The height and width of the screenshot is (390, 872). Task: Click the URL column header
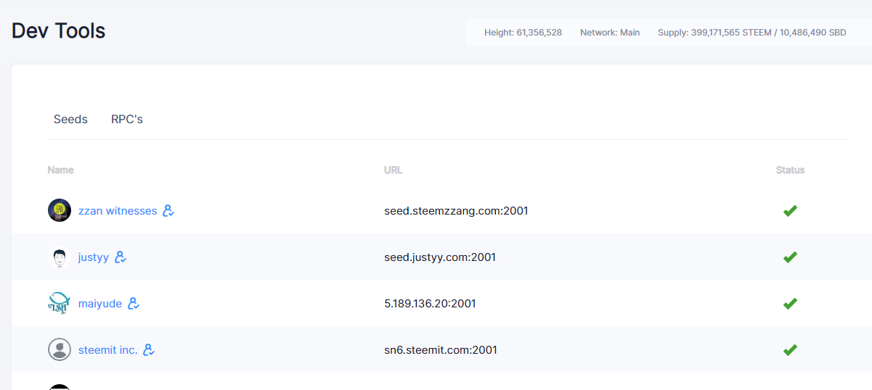[393, 170]
